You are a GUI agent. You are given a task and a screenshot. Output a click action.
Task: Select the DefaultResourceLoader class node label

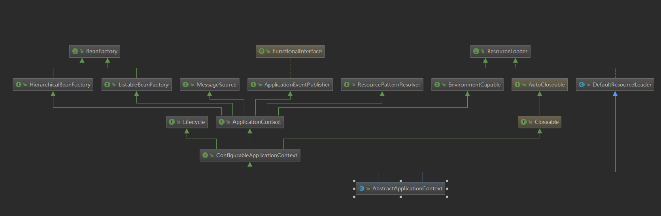coord(622,85)
